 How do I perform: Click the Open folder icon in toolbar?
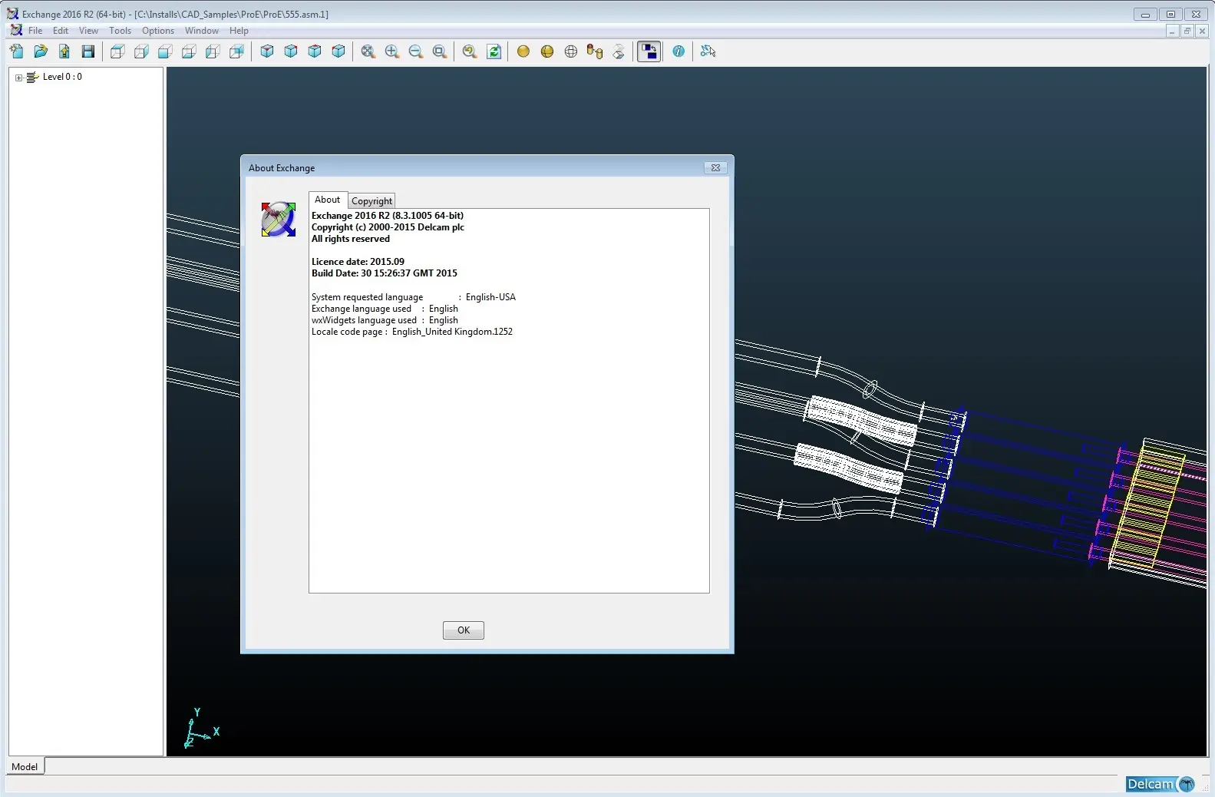41,51
